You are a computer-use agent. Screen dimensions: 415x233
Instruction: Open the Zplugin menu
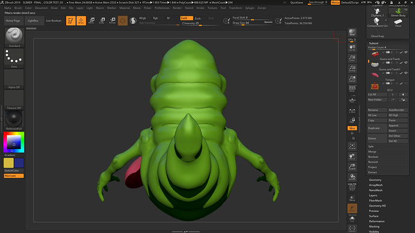coord(250,8)
